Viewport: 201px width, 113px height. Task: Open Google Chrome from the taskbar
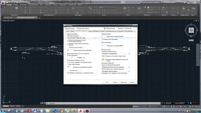pyautogui.click(x=61, y=111)
